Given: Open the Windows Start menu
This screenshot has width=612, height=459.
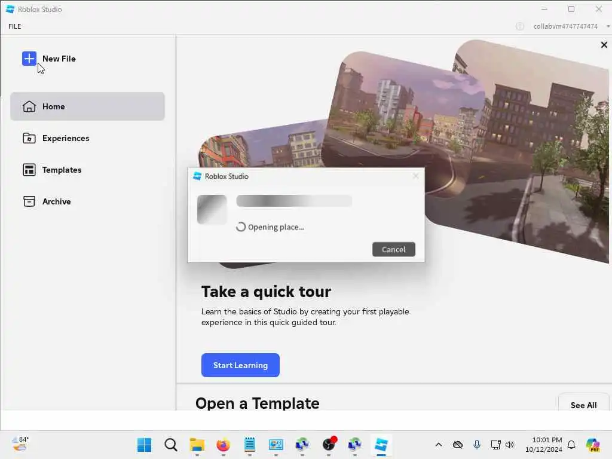Looking at the screenshot, I should coord(145,445).
